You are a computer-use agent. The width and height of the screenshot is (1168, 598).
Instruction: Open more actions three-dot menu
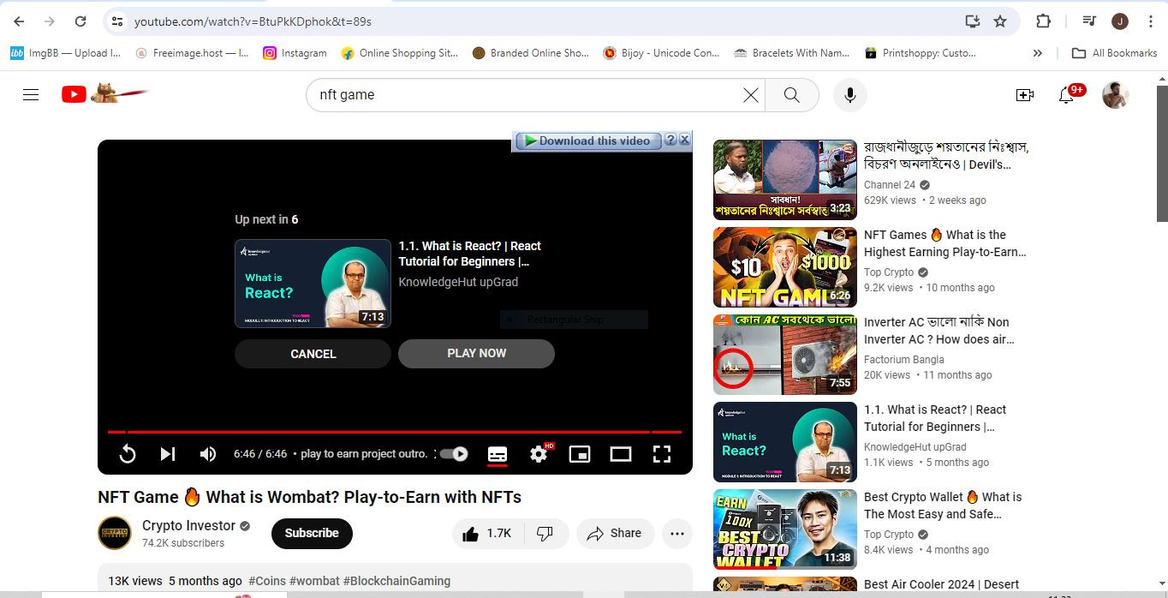[x=677, y=534]
